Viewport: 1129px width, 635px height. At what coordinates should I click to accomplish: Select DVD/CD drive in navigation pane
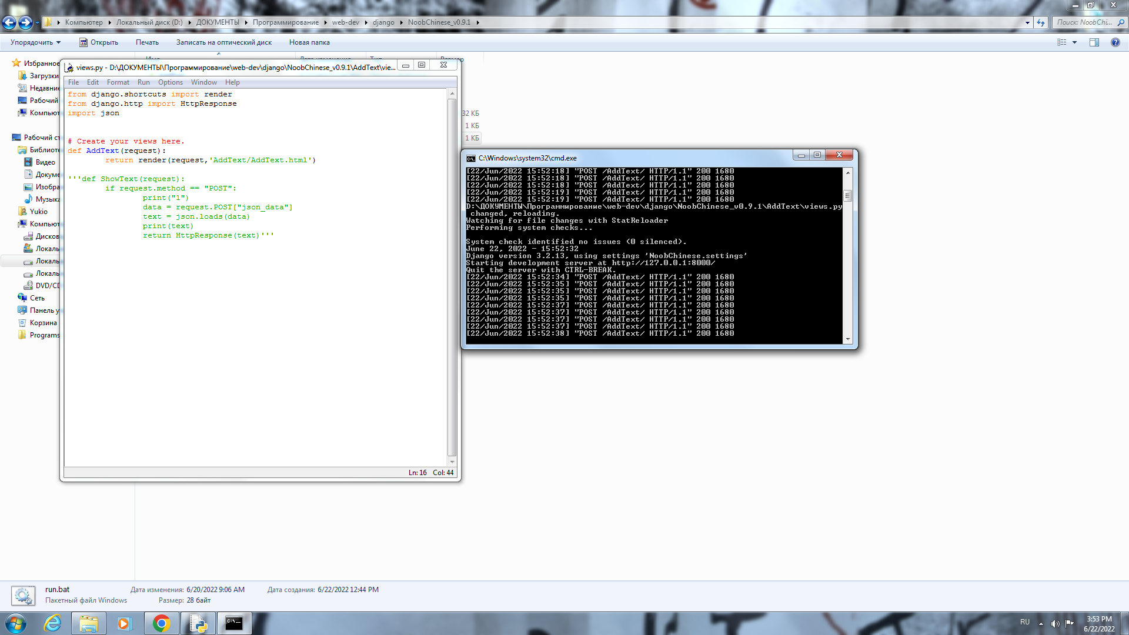pos(42,285)
